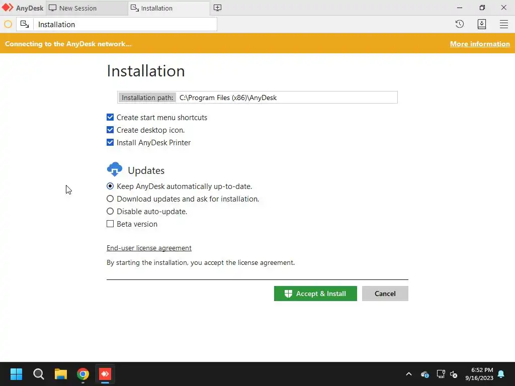This screenshot has height=386, width=515.
Task: Click the Installation path label
Action: (x=147, y=98)
